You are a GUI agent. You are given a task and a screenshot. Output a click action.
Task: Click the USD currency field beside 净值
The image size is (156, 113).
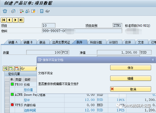[146, 52]
